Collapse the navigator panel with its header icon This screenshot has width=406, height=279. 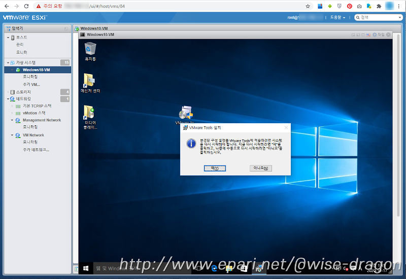[66, 28]
